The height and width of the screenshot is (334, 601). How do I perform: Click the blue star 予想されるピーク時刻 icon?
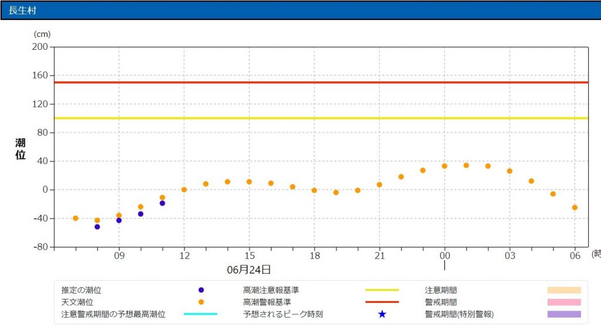(381, 314)
